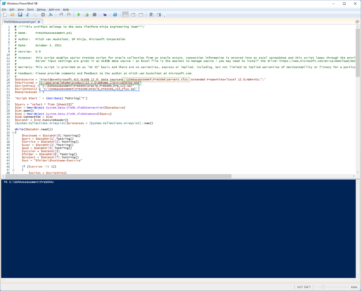The image size is (361, 291).
Task: Close the PreSSMAAssessment.ps1 tab
Action: tap(39, 22)
